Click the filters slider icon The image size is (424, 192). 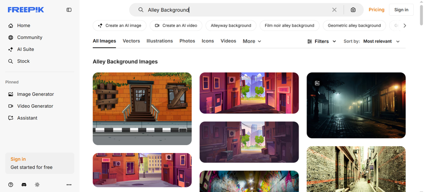pyautogui.click(x=309, y=41)
